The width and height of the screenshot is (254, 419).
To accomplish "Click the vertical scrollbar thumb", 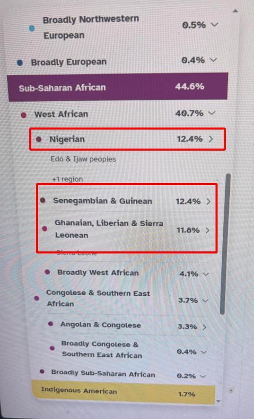I will tap(226, 244).
